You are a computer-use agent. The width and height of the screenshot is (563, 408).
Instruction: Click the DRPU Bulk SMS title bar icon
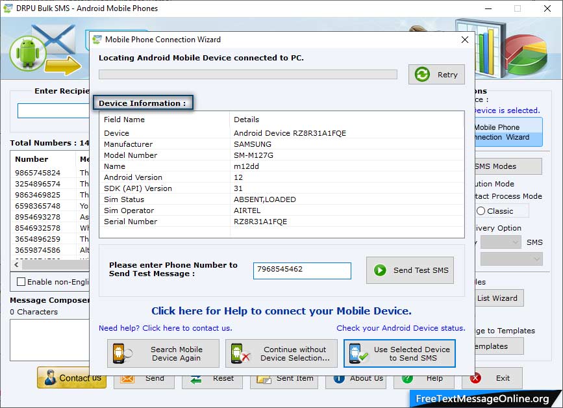[8, 8]
